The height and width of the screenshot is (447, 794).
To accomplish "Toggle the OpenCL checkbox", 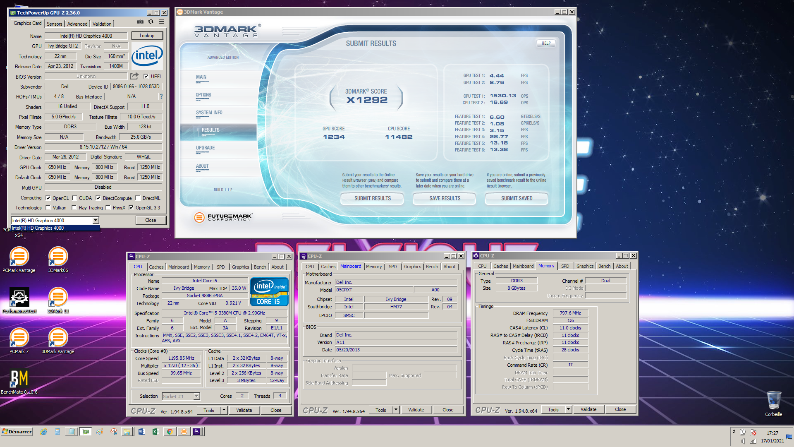I will (48, 198).
